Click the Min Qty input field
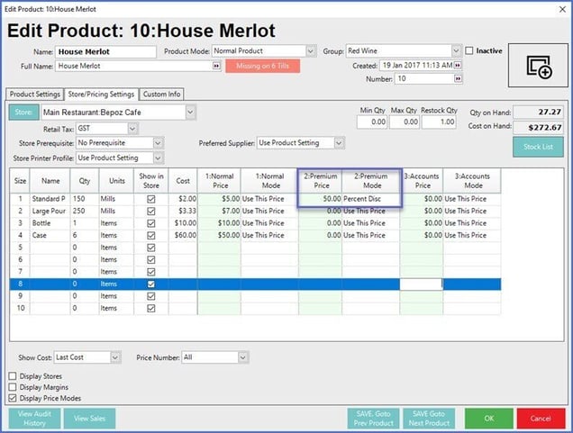 pyautogui.click(x=371, y=122)
